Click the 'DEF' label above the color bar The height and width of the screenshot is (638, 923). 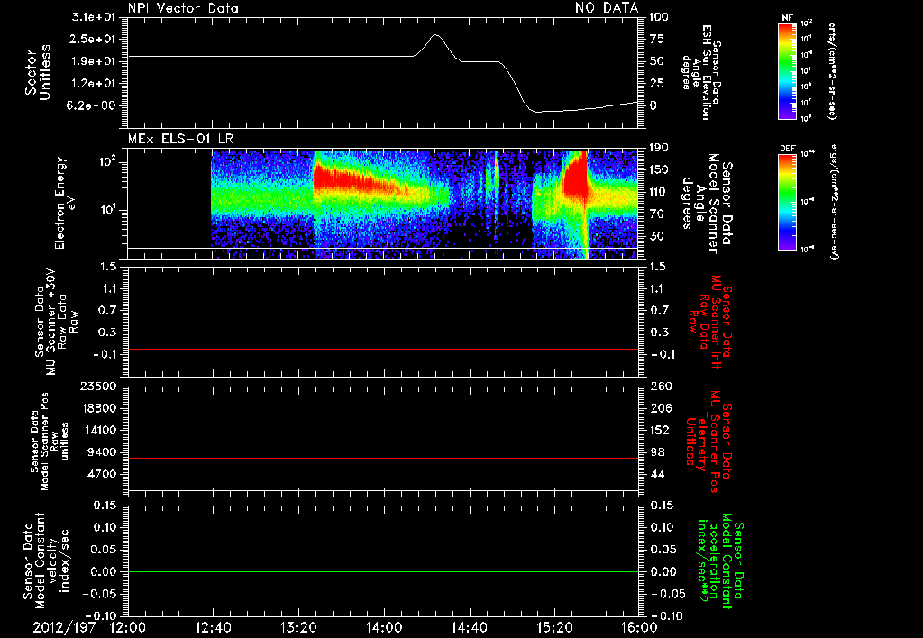click(787, 149)
